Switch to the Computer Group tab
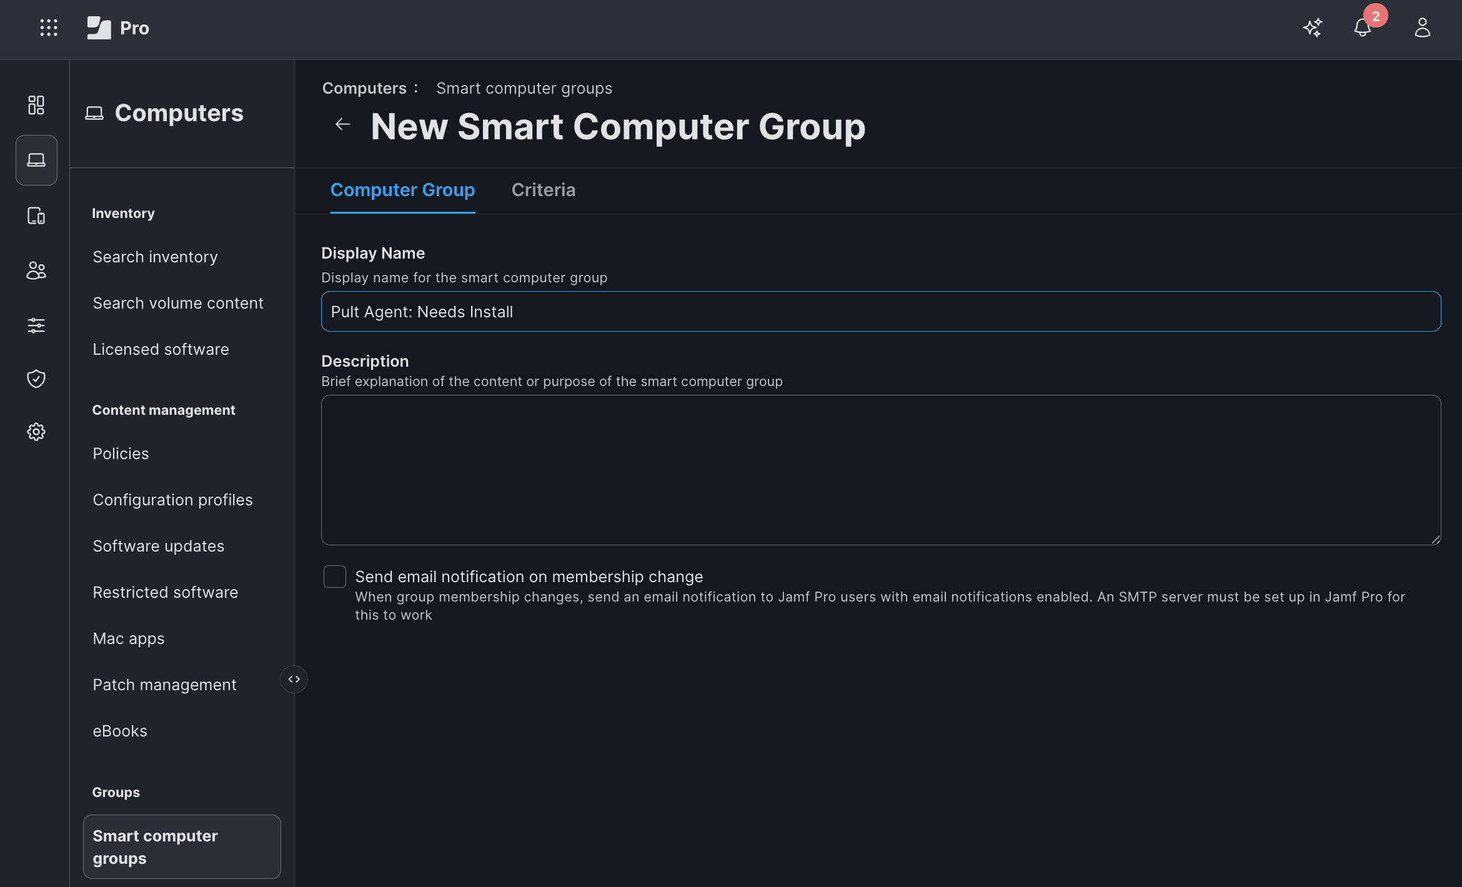This screenshot has height=887, width=1462. pyautogui.click(x=402, y=190)
